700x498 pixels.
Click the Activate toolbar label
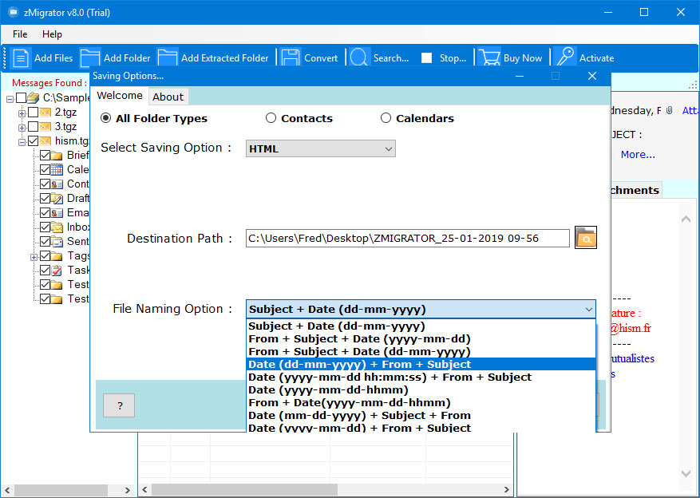point(596,58)
